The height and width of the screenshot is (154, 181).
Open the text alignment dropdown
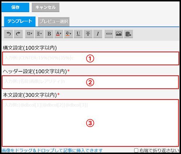pyautogui.click(x=39, y=34)
